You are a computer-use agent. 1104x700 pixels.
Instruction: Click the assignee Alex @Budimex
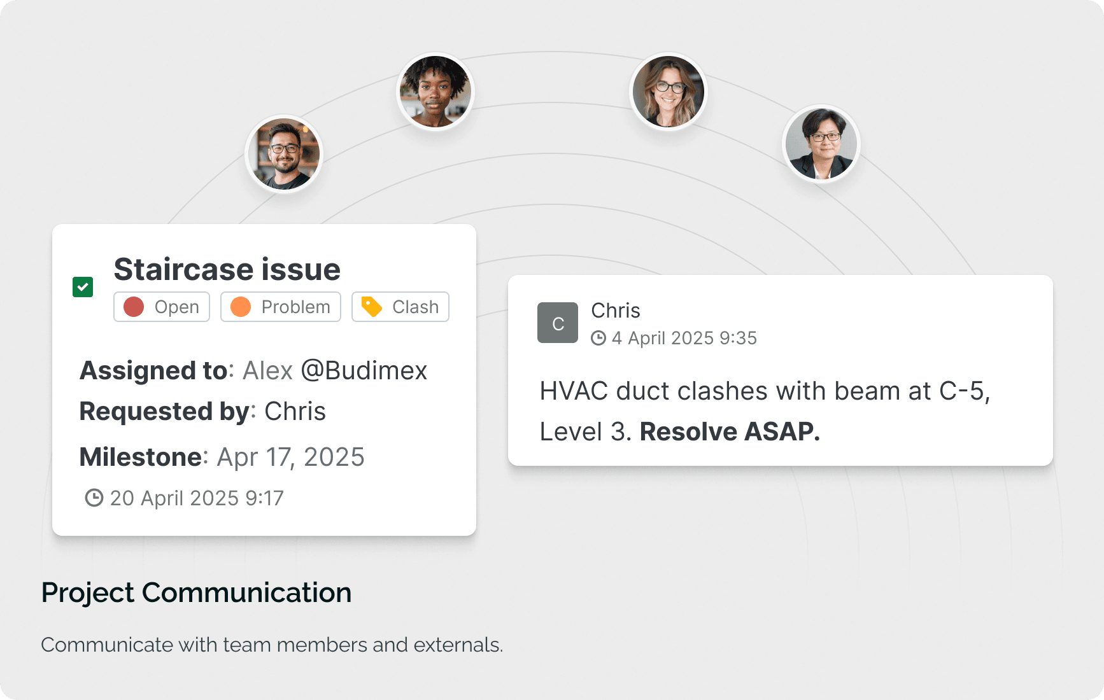[335, 370]
